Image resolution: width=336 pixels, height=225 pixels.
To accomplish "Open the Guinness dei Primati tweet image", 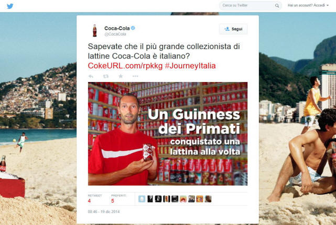I will tap(168, 134).
